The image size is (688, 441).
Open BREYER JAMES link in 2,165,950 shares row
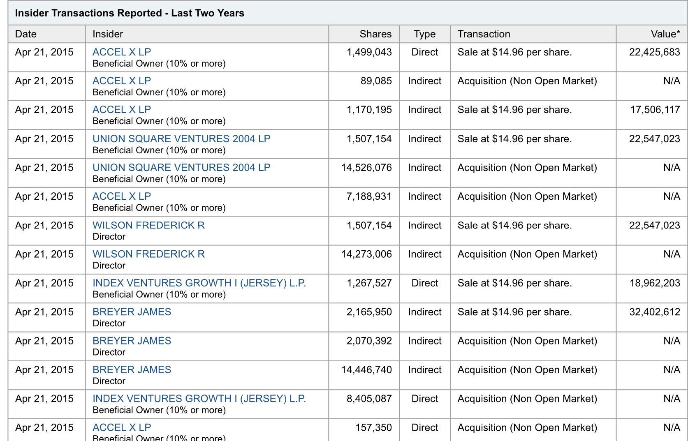click(132, 312)
